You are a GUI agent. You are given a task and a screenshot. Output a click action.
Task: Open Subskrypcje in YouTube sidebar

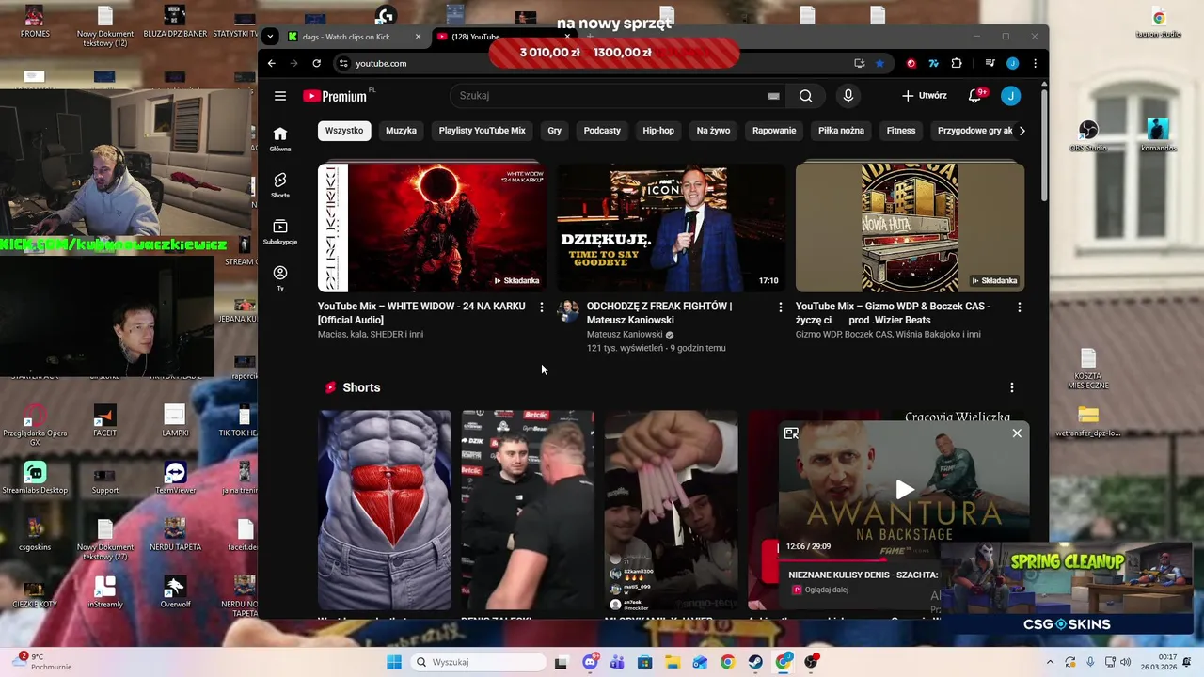[280, 231]
